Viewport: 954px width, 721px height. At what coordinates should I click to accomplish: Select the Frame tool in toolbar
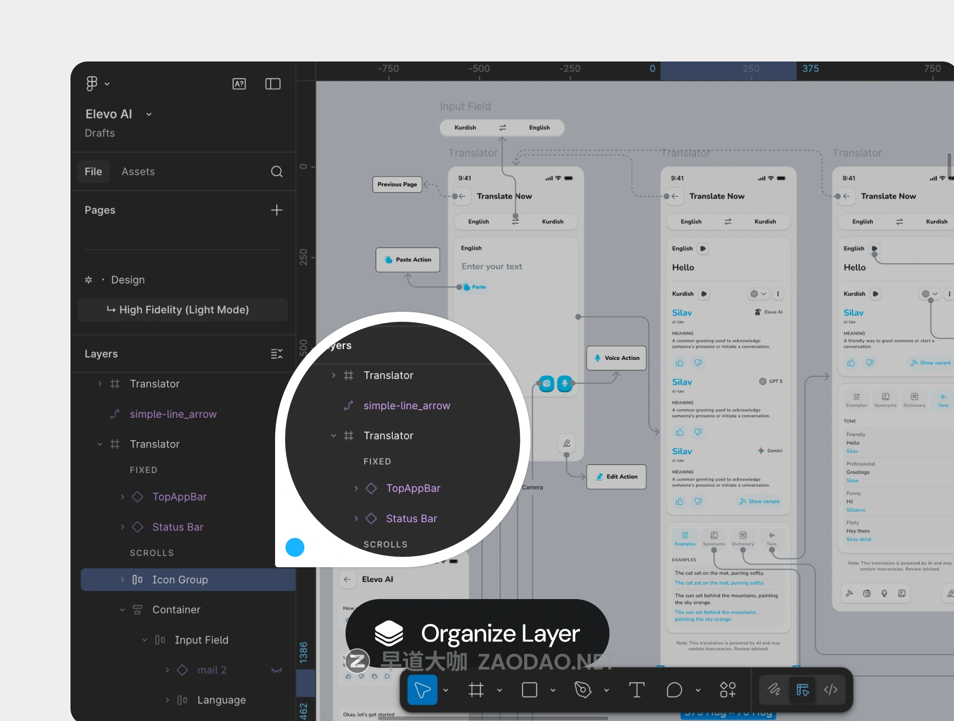(x=476, y=690)
